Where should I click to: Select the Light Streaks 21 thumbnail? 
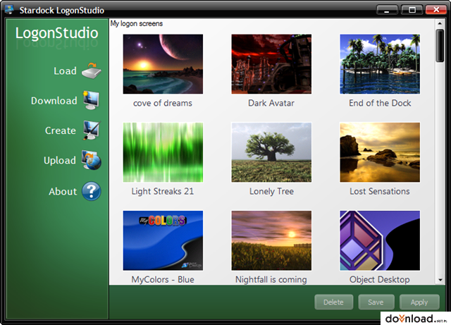click(x=163, y=152)
